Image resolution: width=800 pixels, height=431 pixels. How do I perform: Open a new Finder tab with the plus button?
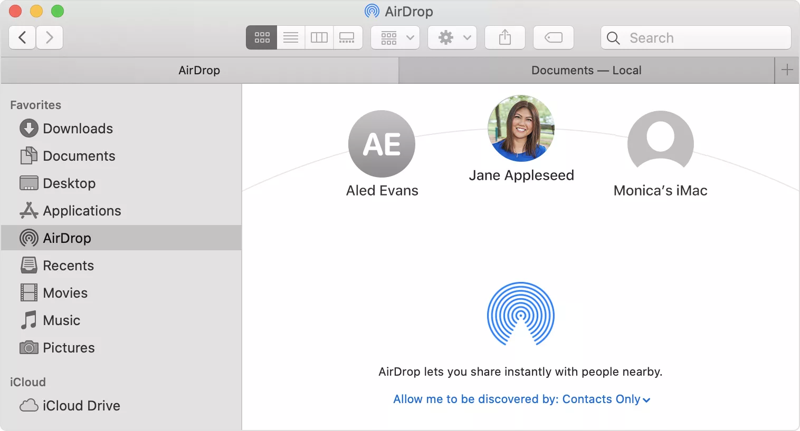tap(787, 70)
